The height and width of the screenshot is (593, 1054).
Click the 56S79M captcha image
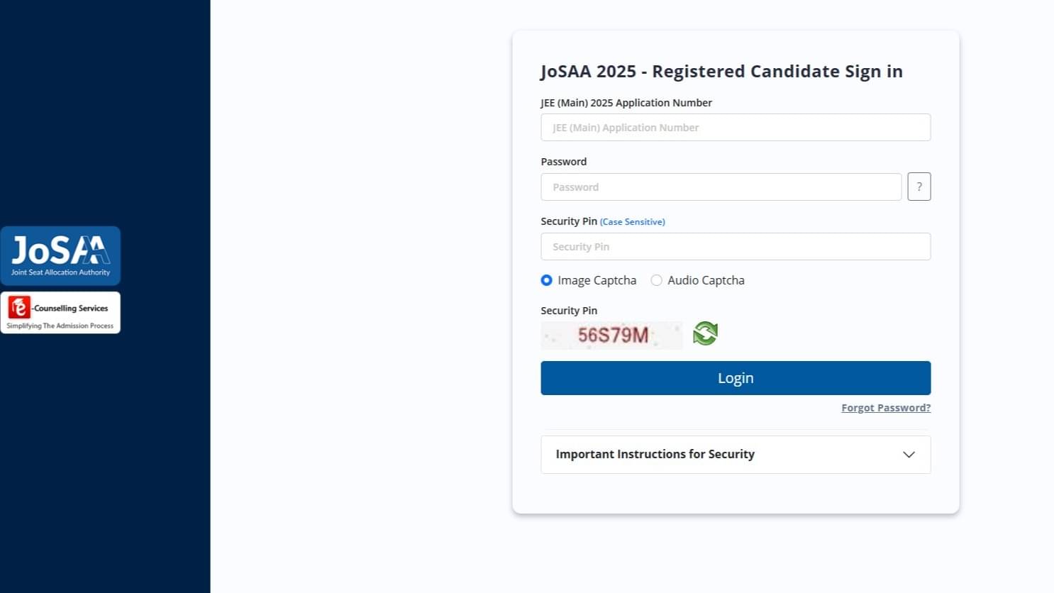611,335
